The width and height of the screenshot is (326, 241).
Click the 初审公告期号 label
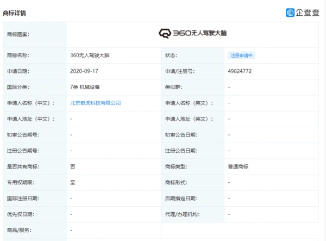[x=23, y=135]
